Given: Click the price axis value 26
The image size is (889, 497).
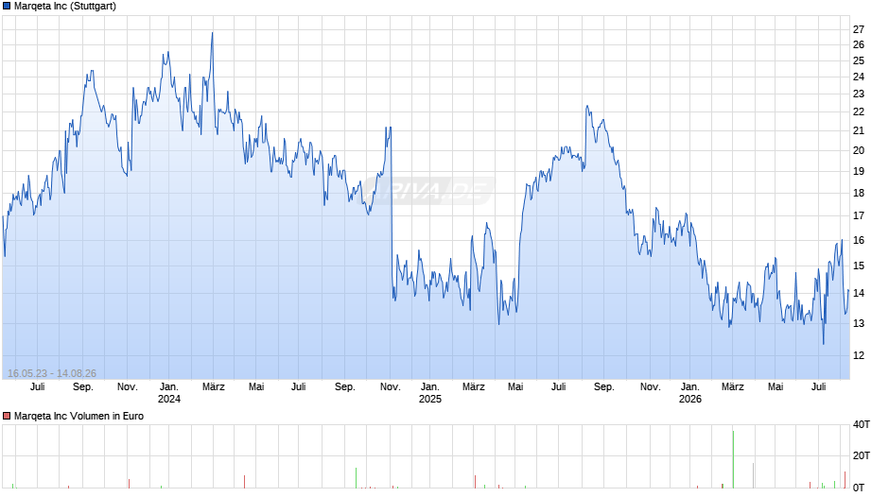Looking at the screenshot, I should 859,44.
